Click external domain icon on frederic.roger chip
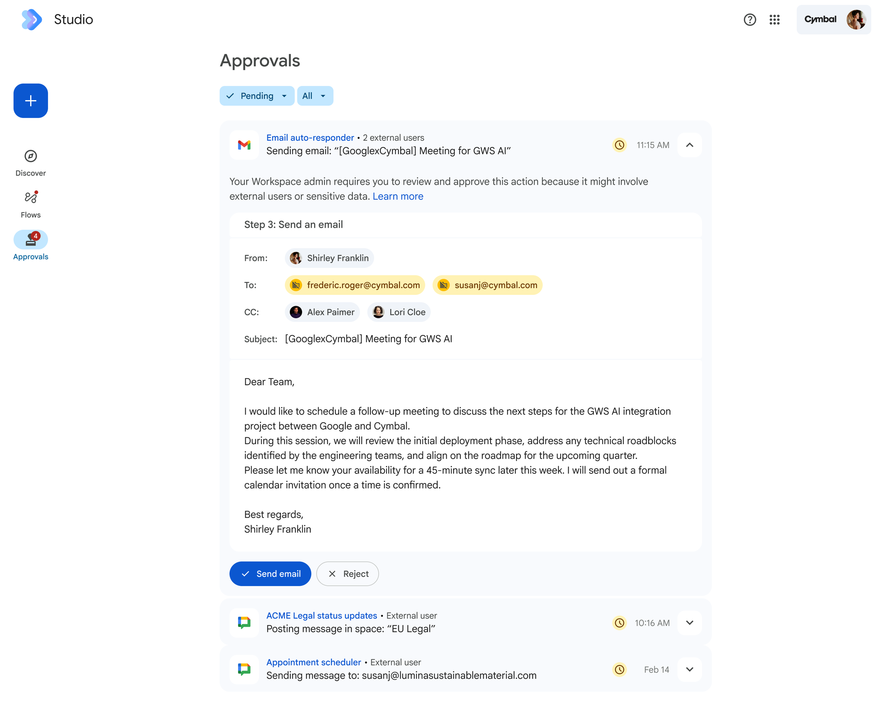Viewport: 886px width, 704px height. (296, 285)
